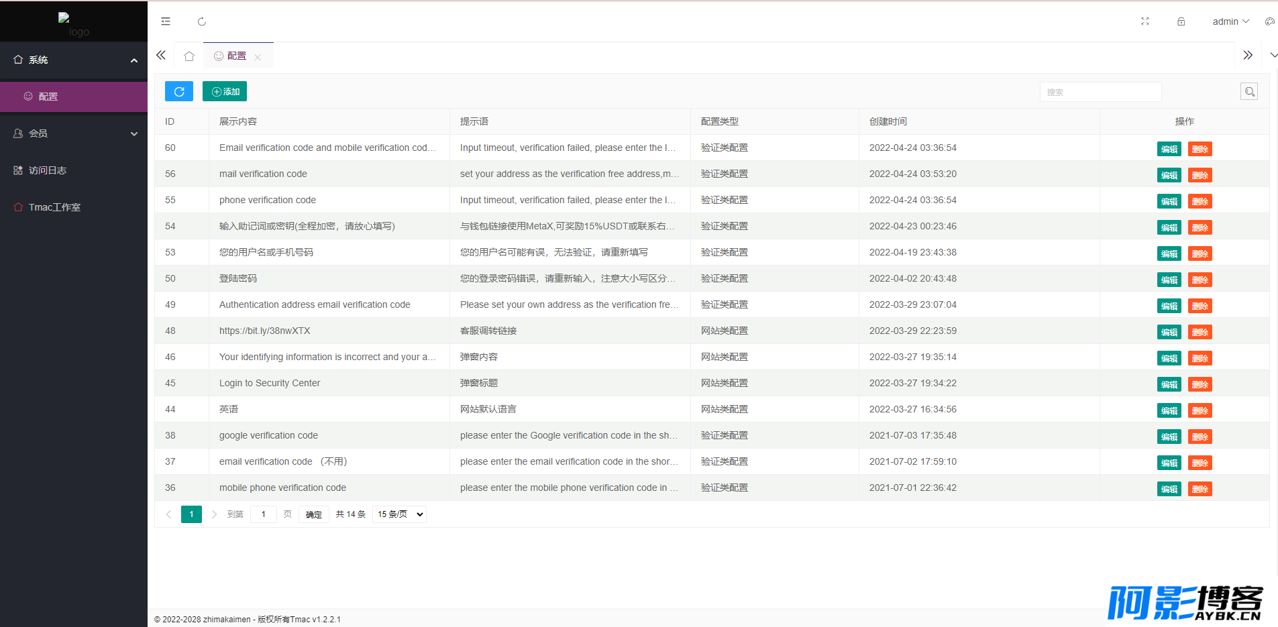Click the refresh page icon in header
The height and width of the screenshot is (627, 1278).
coord(202,21)
